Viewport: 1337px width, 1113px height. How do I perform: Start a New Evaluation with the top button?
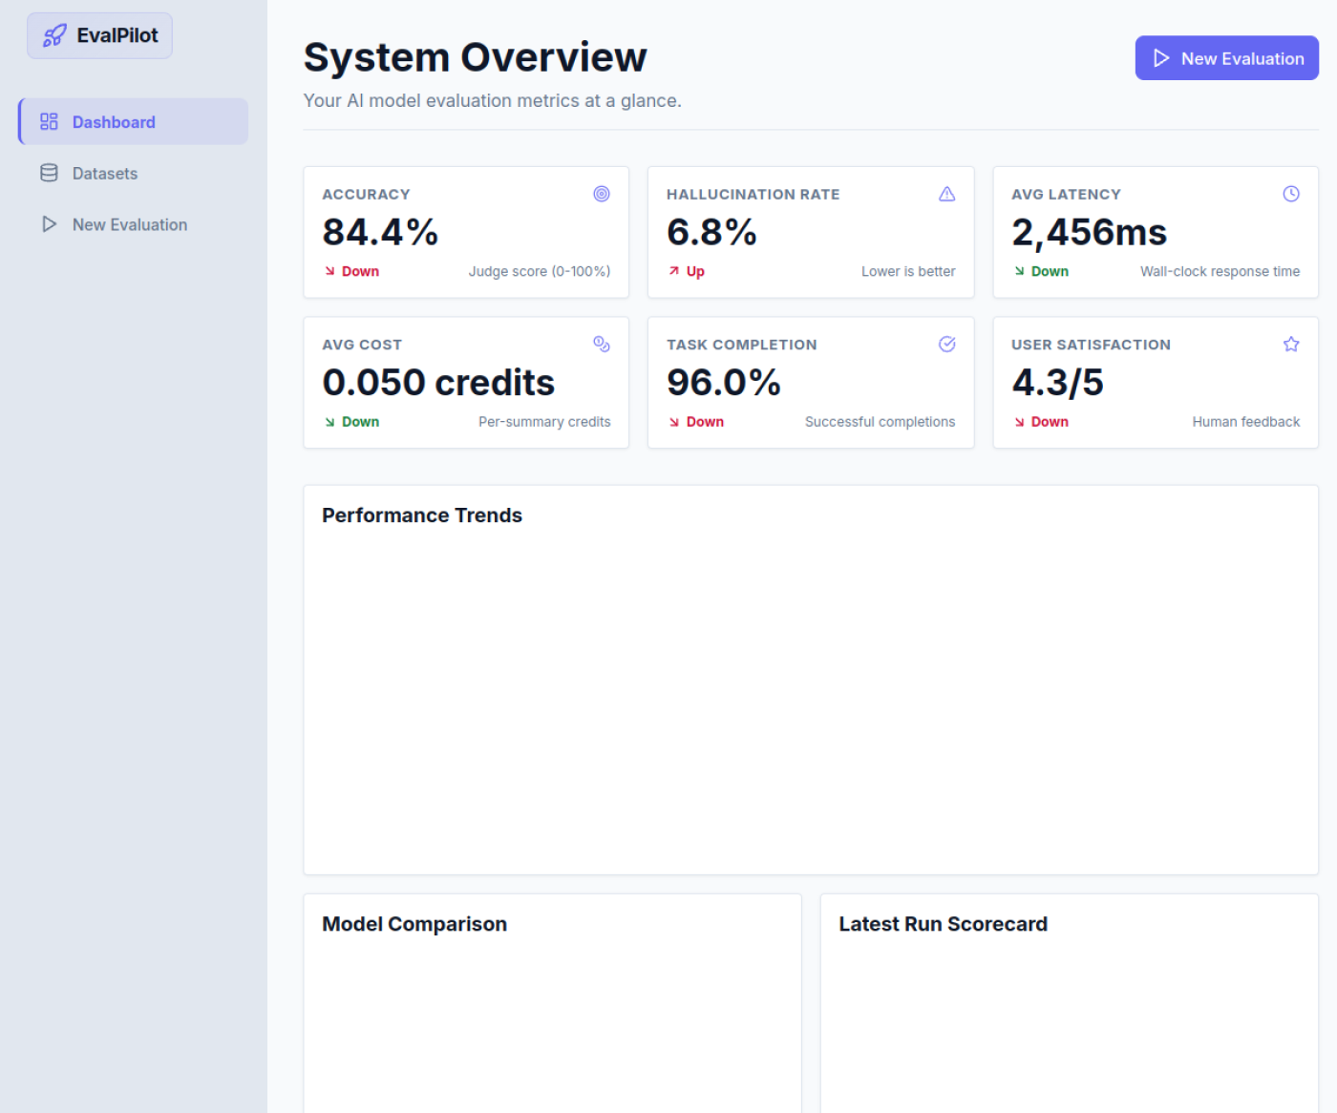[x=1226, y=58]
